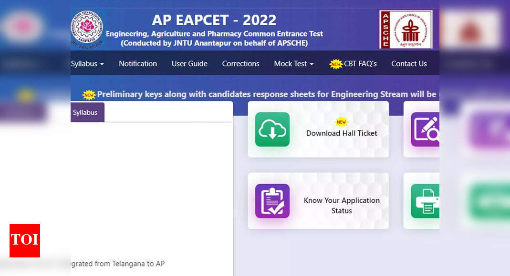510x276 pixels.
Task: Click the Corrections menu item
Action: point(240,63)
